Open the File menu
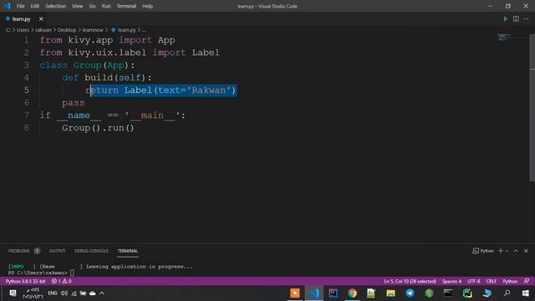Viewport: 535px width, 301px height. click(x=20, y=6)
